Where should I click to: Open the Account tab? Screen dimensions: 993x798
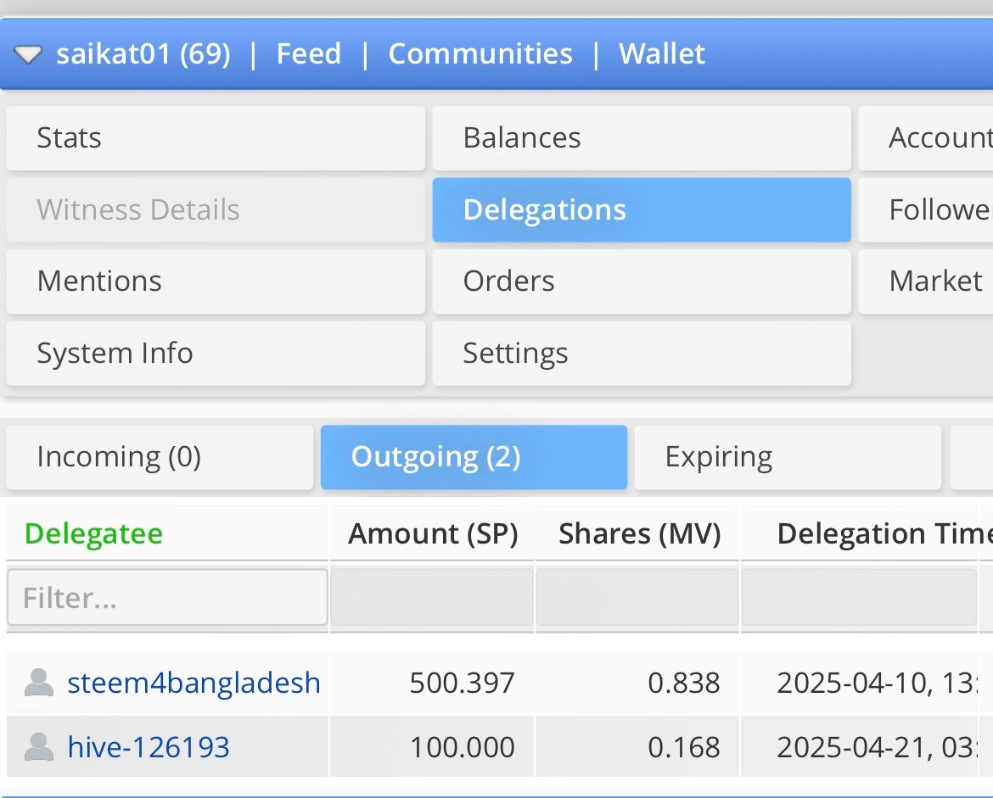pyautogui.click(x=926, y=138)
